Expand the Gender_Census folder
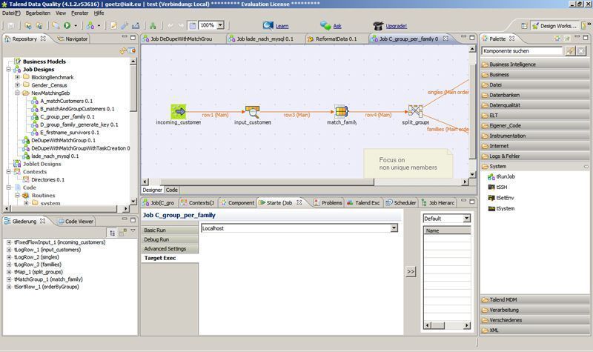Image resolution: width=593 pixels, height=352 pixels. pos(17,85)
